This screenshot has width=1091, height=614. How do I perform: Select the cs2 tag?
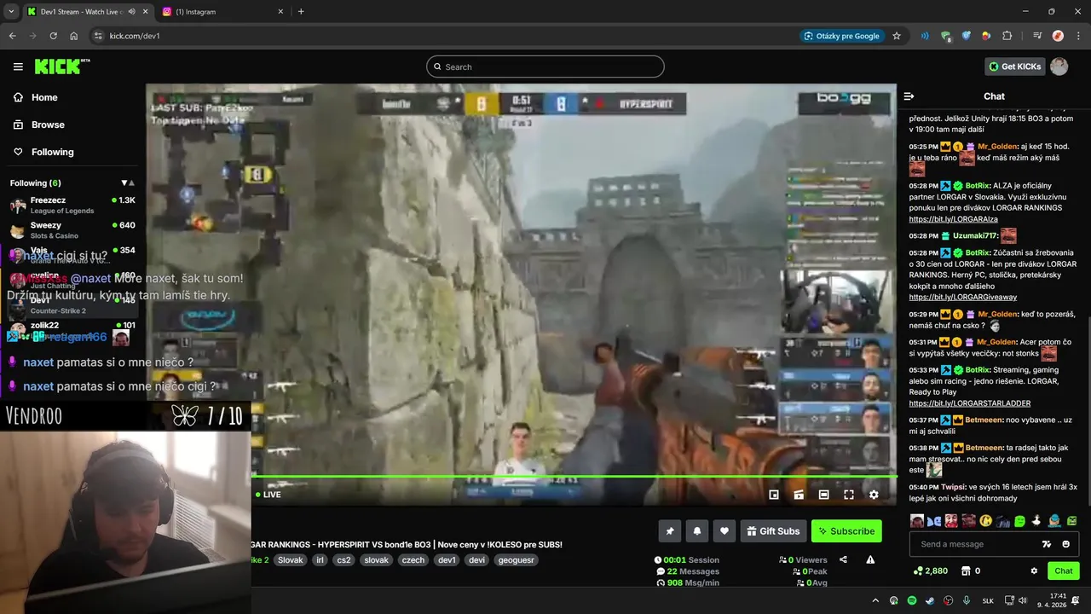point(343,560)
